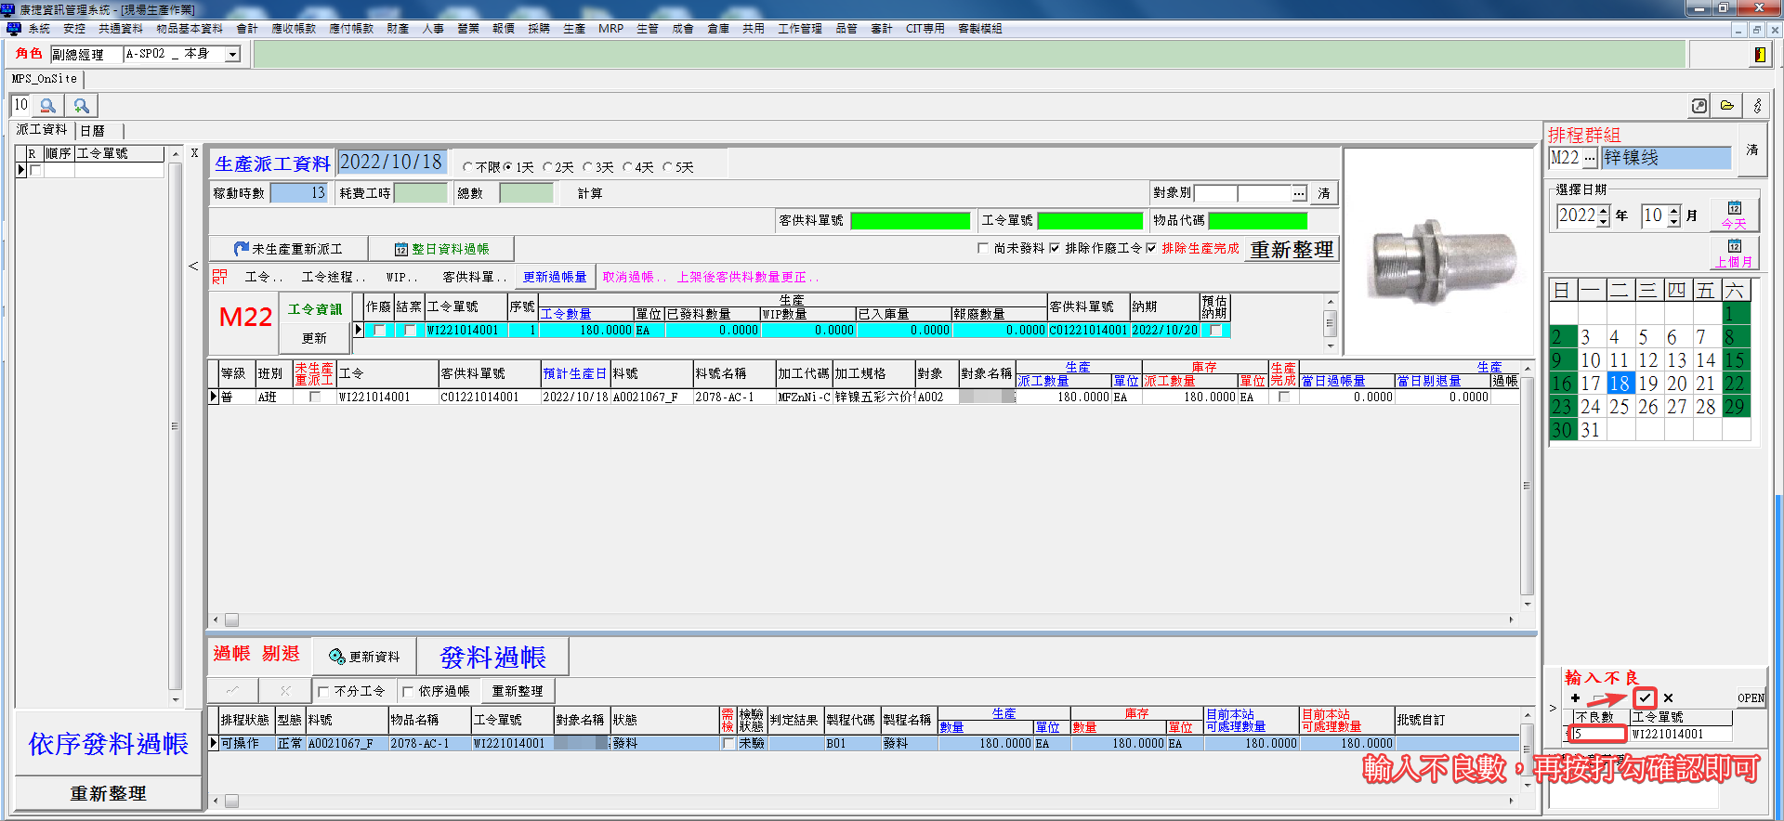Click the open folder icon

[x=1727, y=106]
